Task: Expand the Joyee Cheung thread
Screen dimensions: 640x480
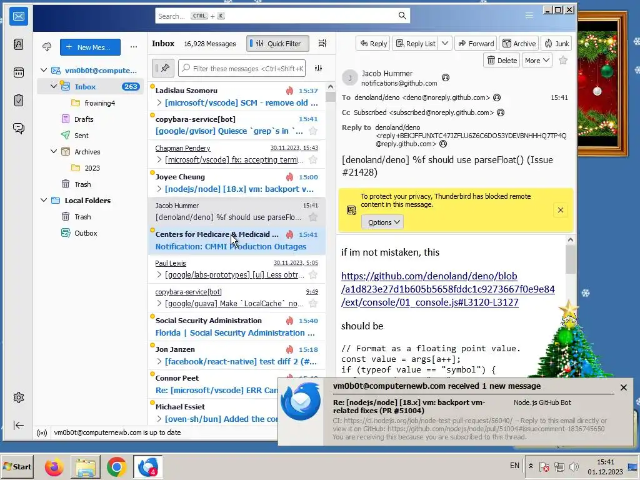Action: tap(159, 189)
